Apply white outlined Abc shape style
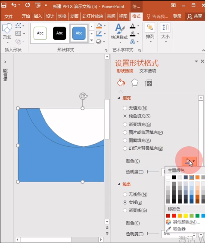This screenshot has width=205, height=243. click(40, 33)
